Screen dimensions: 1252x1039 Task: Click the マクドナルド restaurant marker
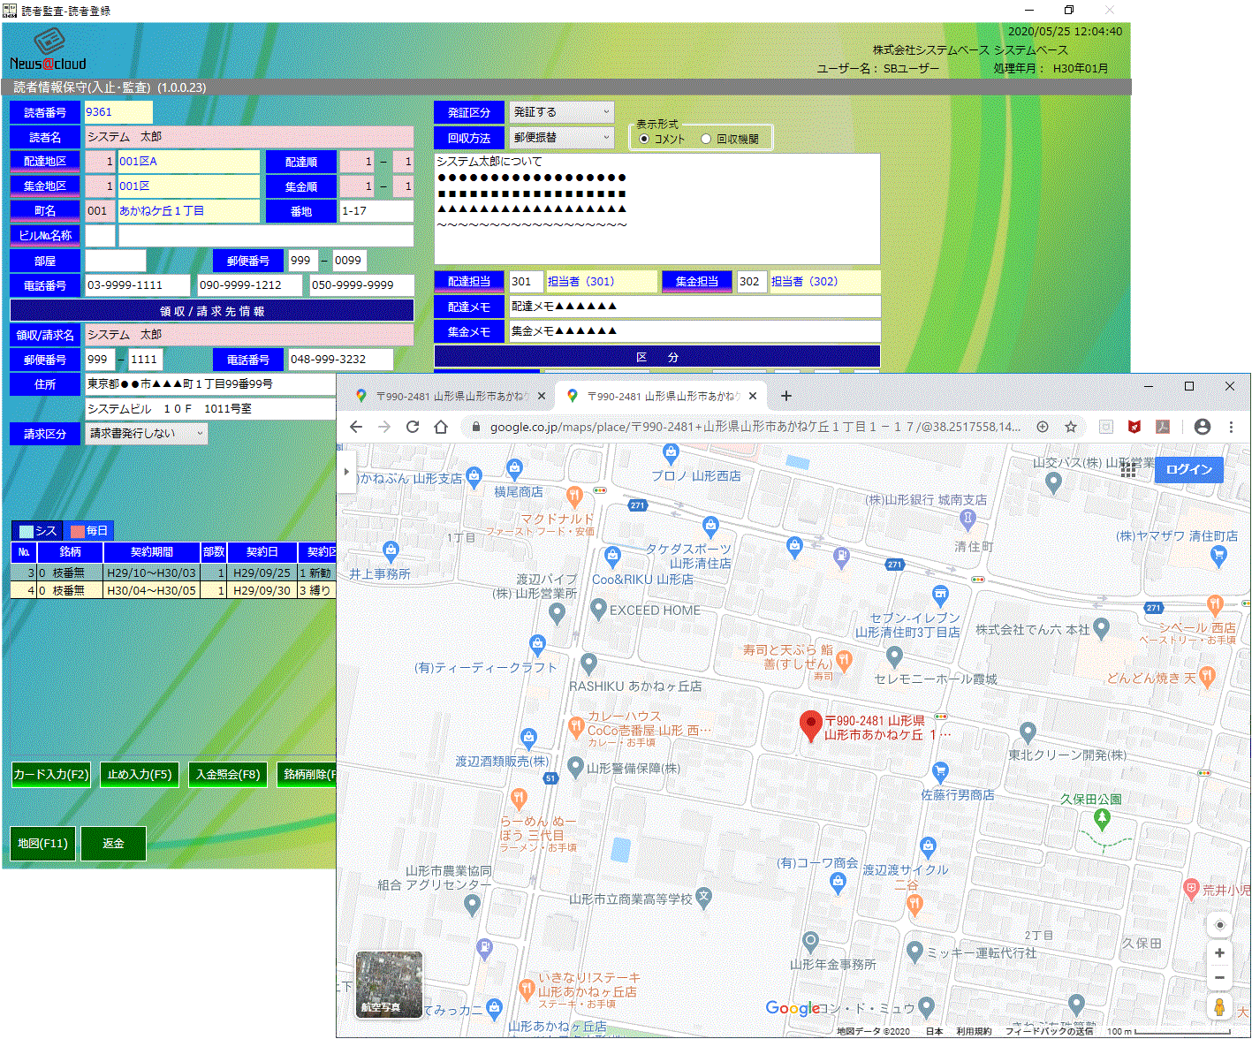point(574,495)
